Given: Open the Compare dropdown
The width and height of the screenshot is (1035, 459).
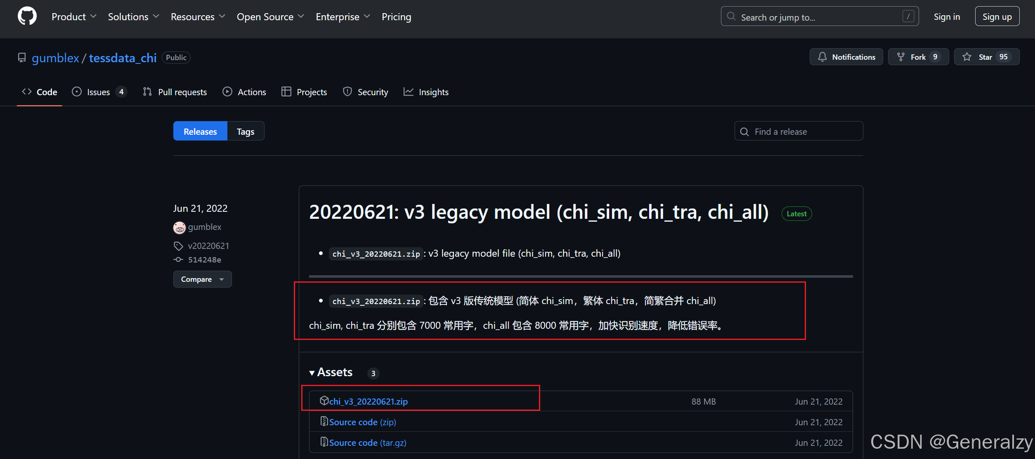Looking at the screenshot, I should pyautogui.click(x=202, y=279).
